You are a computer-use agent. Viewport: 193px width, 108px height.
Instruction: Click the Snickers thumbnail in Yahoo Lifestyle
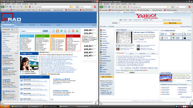(x=166, y=78)
